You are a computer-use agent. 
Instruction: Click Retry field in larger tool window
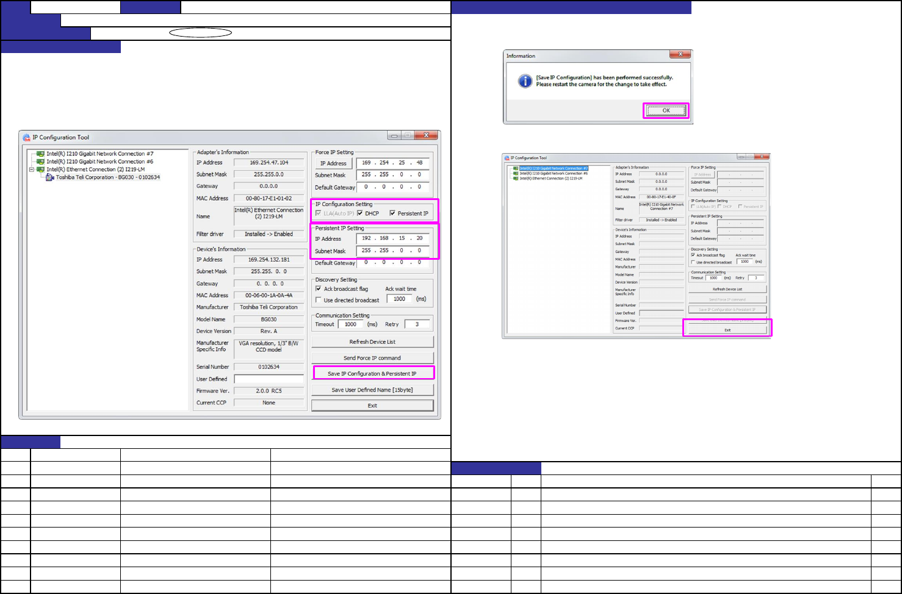(x=417, y=324)
